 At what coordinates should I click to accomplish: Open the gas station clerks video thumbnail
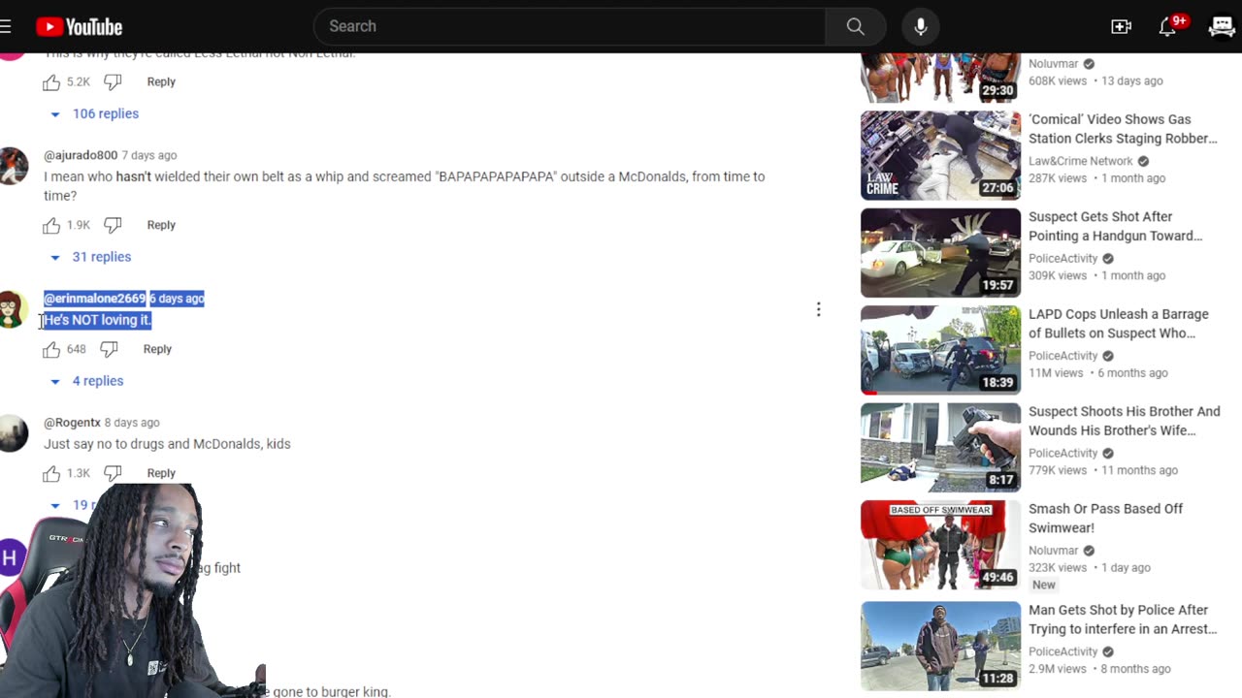coord(940,155)
